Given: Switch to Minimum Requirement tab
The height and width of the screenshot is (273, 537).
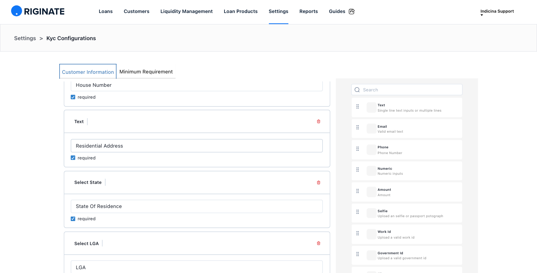Looking at the screenshot, I should pos(146,71).
